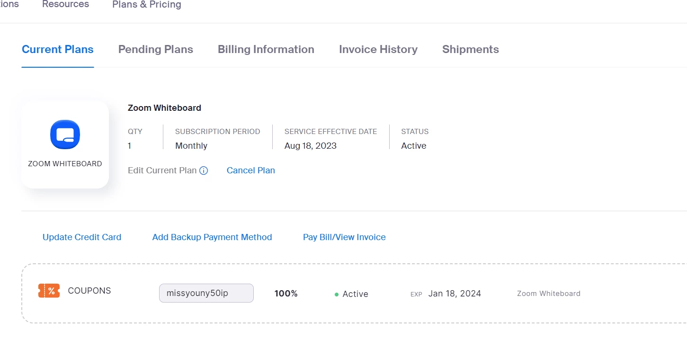Click the Zoom Whiteboard plan title
Image resolution: width=687 pixels, height=349 pixels.
164,108
